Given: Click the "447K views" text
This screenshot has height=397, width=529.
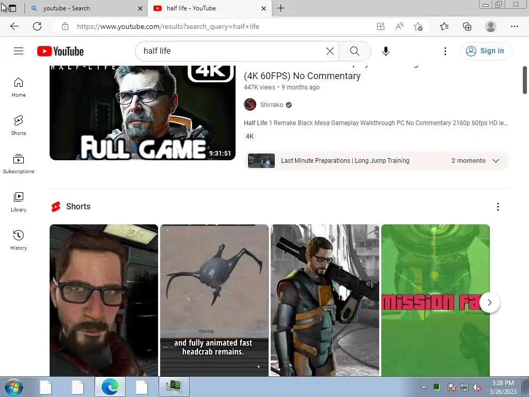Looking at the screenshot, I should tap(259, 87).
